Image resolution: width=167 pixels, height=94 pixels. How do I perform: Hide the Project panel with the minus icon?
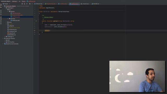point(32,4)
